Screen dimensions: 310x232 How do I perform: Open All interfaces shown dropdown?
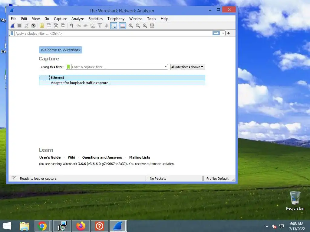187,67
